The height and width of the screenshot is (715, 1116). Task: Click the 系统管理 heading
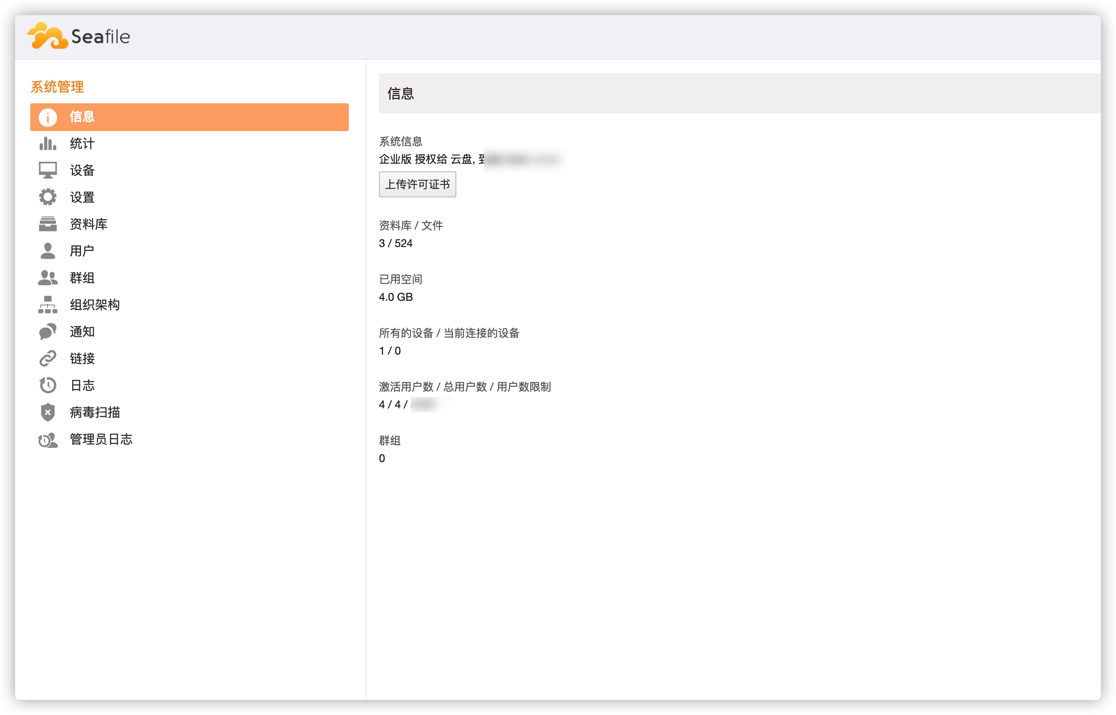[x=57, y=87]
